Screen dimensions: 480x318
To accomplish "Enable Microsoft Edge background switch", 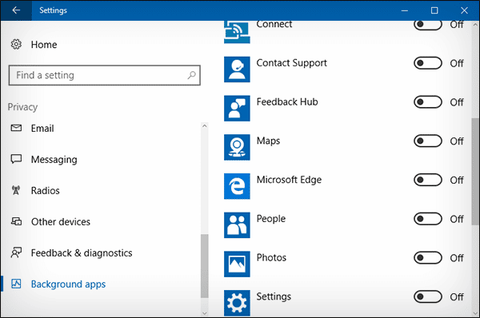I will click(x=428, y=180).
